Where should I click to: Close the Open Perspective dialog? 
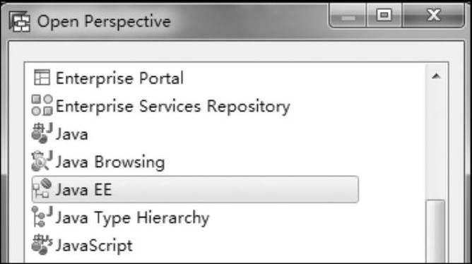(x=434, y=15)
